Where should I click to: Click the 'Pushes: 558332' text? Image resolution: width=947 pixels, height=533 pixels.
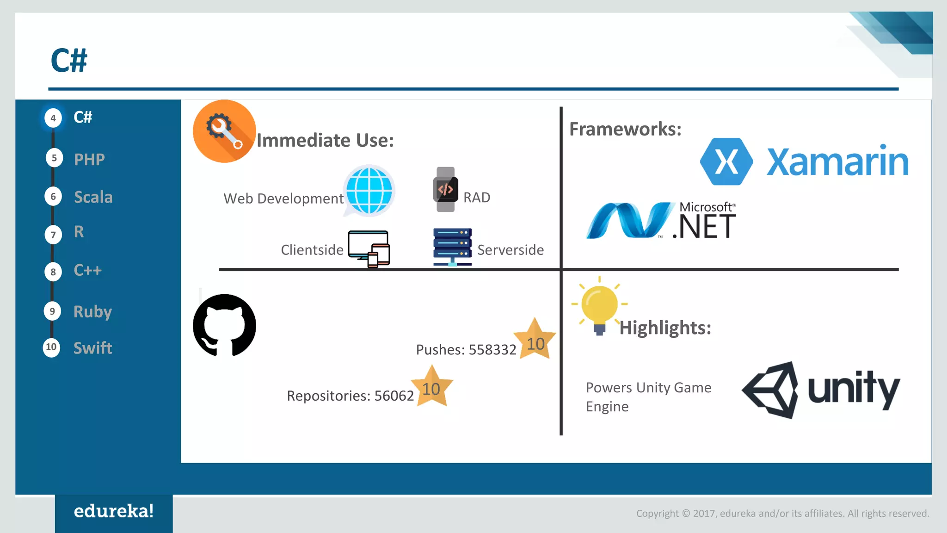coord(466,350)
